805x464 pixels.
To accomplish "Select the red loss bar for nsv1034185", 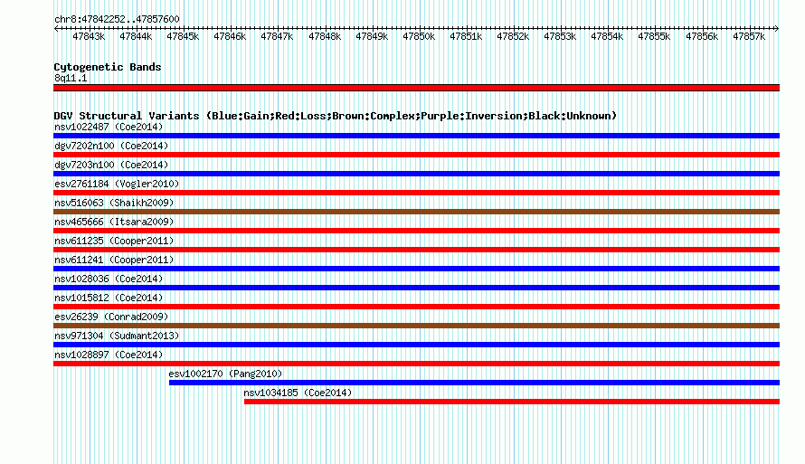I will (x=512, y=402).
